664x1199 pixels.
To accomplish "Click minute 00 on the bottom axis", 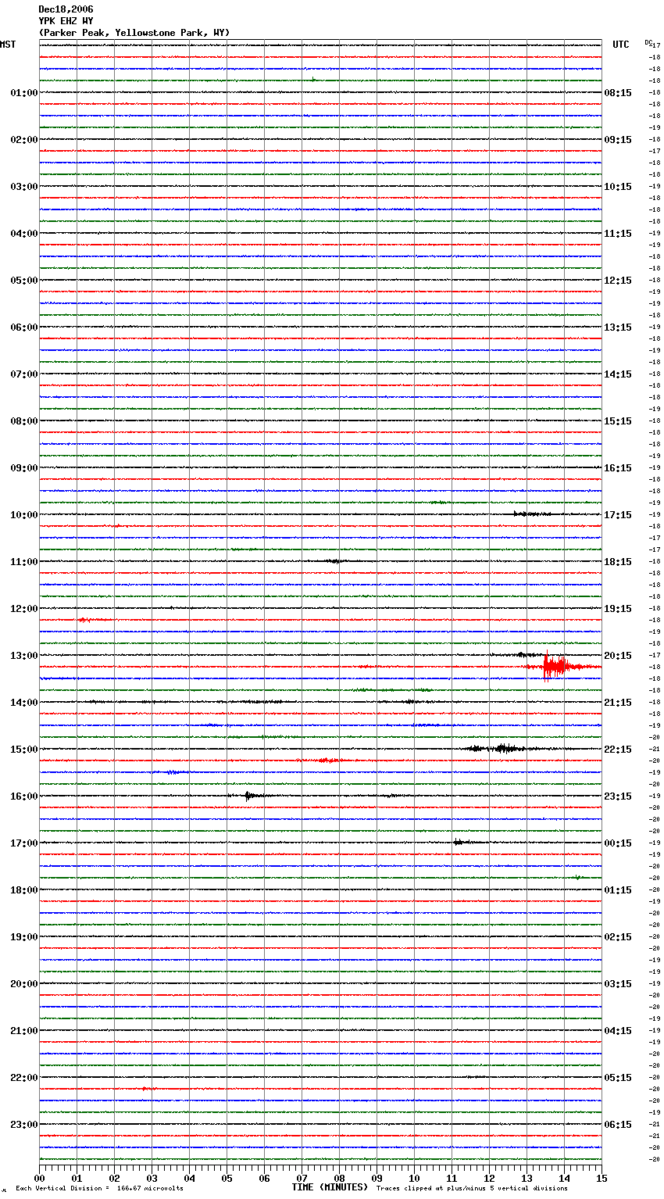I will click(39, 1178).
